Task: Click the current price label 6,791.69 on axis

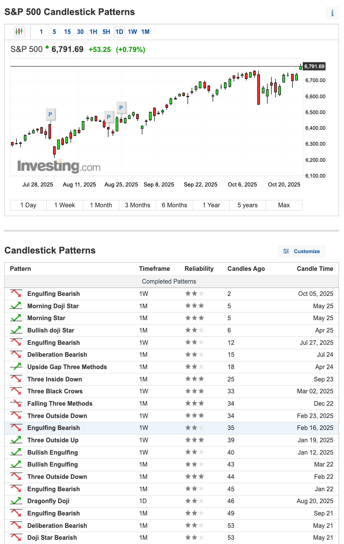Action: pos(314,66)
